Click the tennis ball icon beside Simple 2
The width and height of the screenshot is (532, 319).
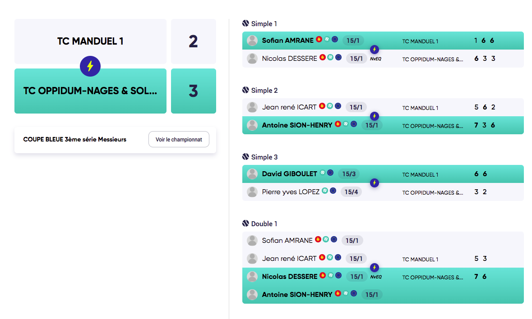point(245,90)
